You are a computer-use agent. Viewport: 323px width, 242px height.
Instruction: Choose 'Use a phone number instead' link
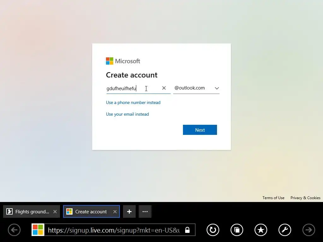coord(133,102)
